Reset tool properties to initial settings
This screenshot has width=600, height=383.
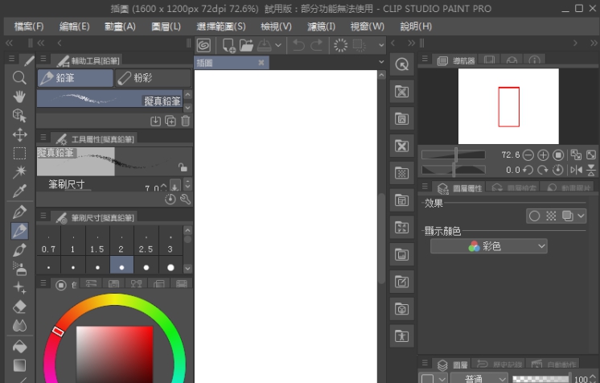171,200
